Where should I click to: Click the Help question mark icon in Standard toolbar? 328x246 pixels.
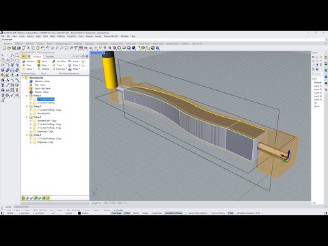[157, 48]
